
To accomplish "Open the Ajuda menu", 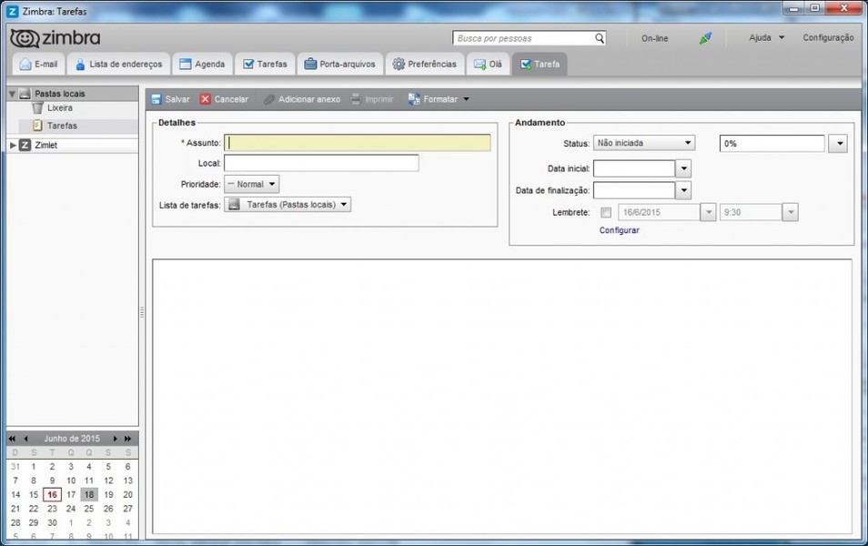I will click(767, 37).
